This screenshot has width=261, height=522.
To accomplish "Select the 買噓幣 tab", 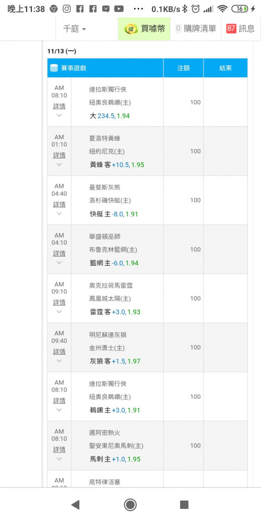I will click(x=144, y=29).
